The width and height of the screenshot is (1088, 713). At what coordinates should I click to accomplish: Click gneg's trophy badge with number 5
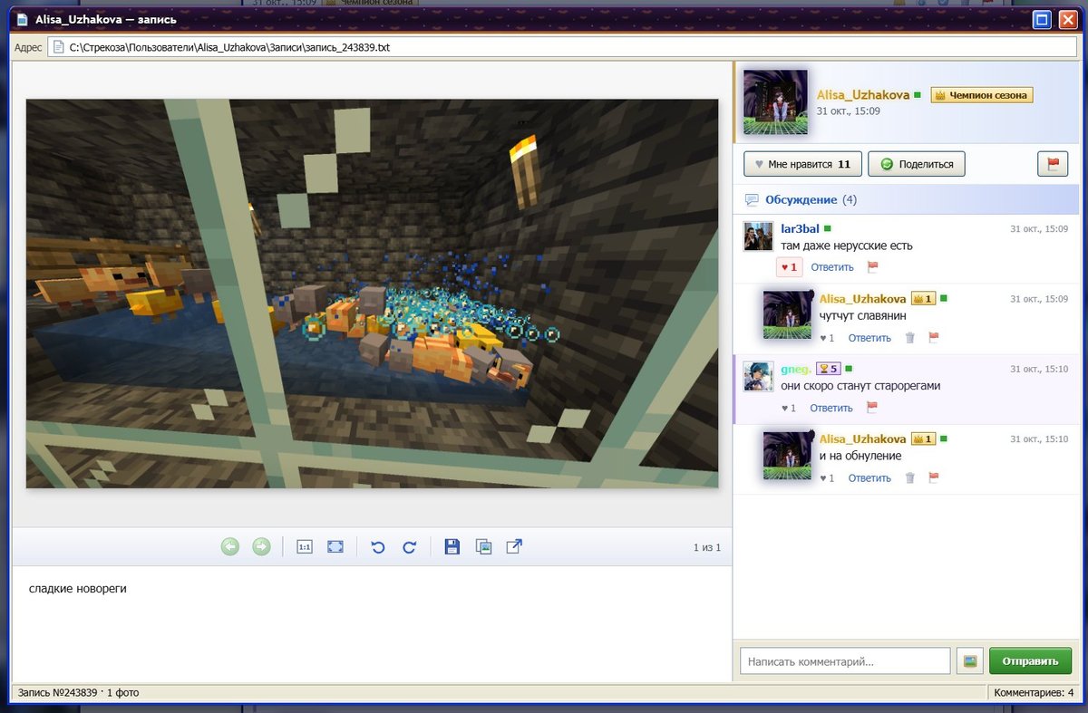pyautogui.click(x=829, y=369)
